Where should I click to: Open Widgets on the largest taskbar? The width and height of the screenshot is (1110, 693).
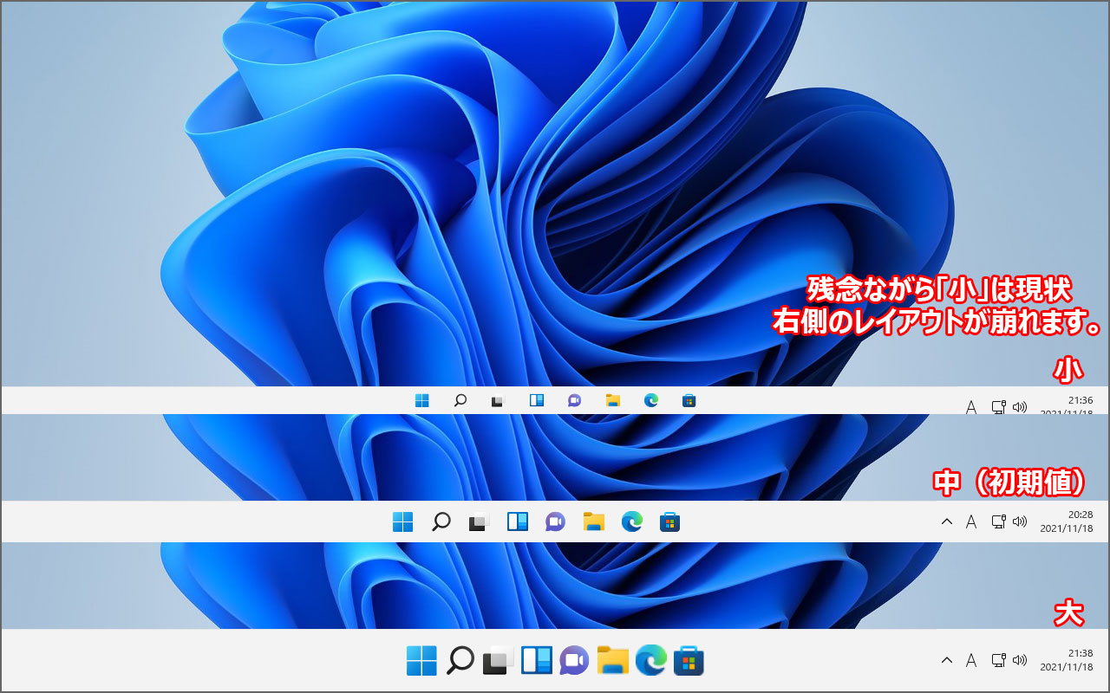pos(537,660)
